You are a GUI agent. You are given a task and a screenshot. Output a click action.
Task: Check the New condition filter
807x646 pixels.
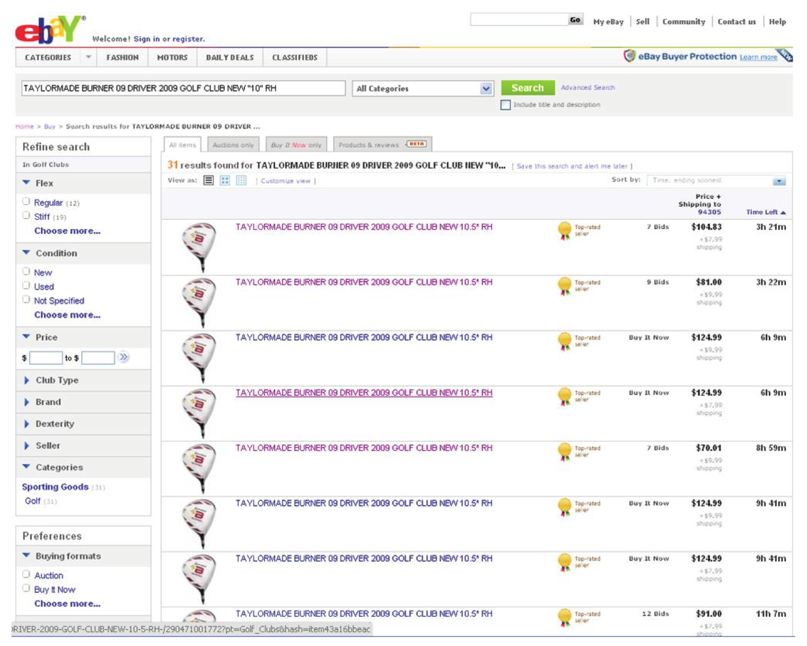click(x=26, y=272)
